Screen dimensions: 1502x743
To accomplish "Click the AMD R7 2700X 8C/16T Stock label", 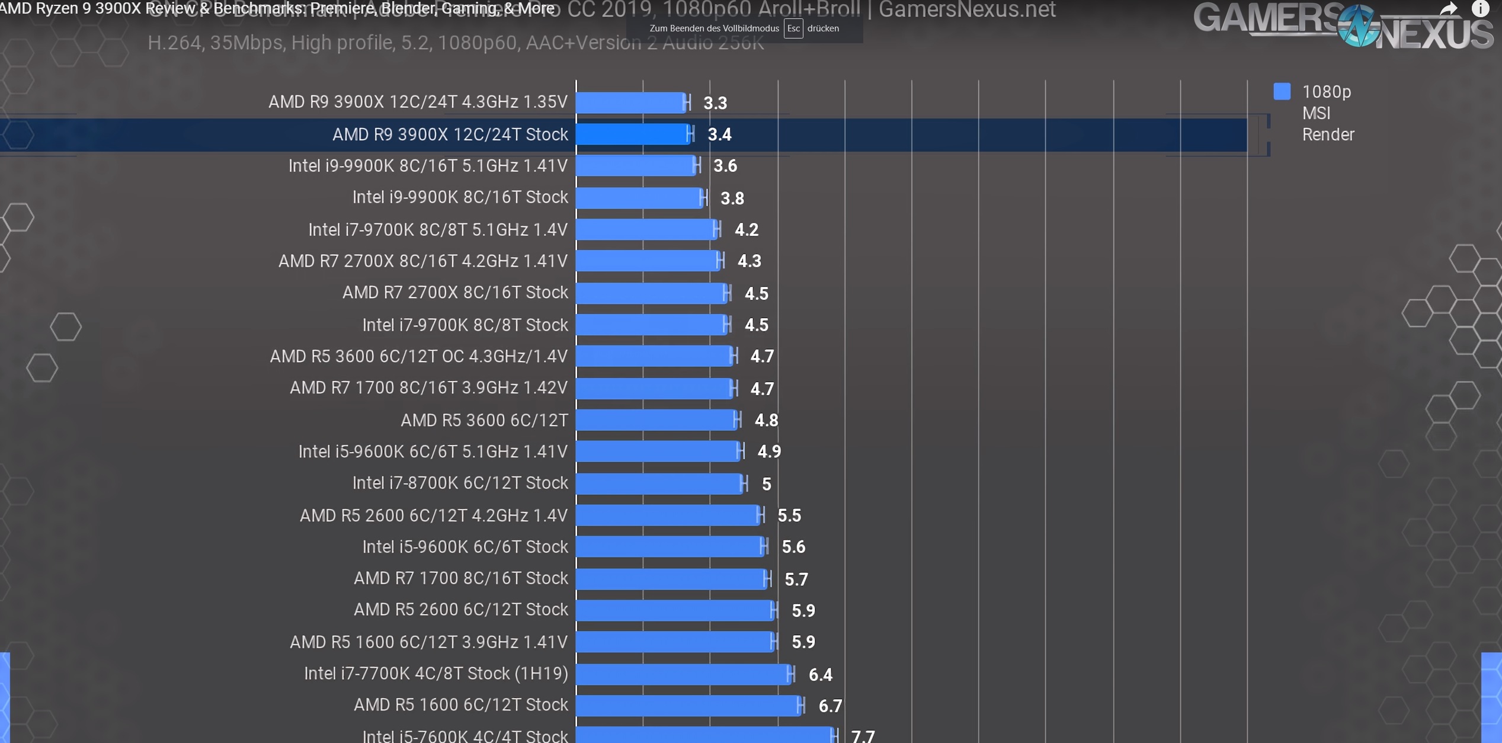I will tap(454, 293).
